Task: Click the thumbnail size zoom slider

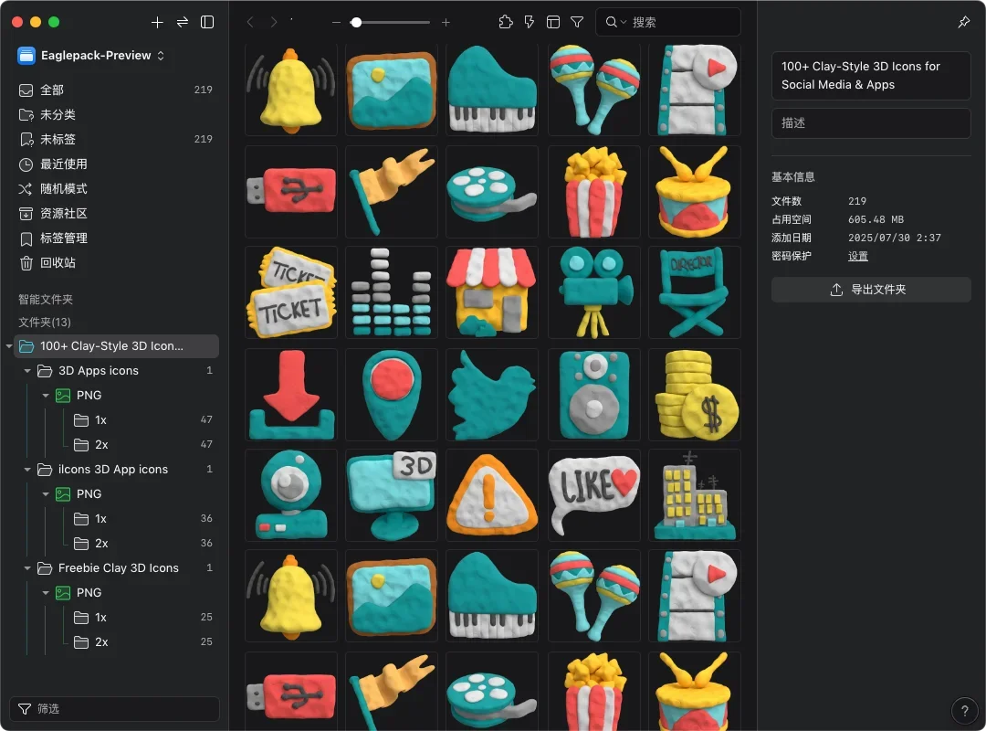Action: tap(393, 22)
